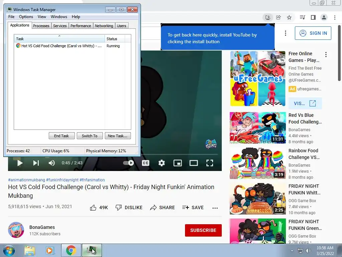Viewport: 342px width, 257px height.
Task: Switch to Services tab
Action: pyautogui.click(x=60, y=26)
